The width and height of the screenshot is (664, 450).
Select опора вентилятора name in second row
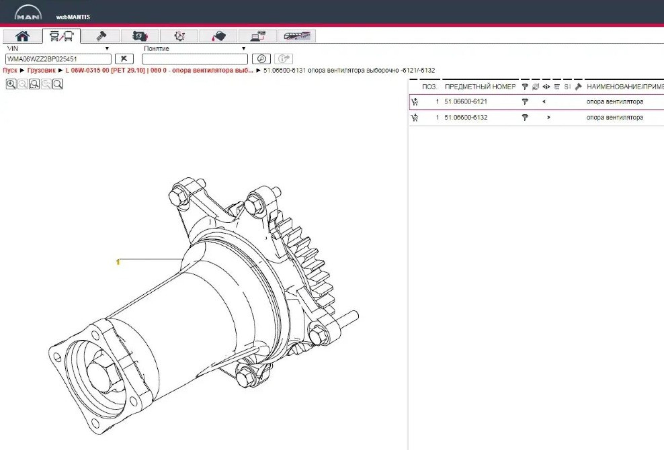click(615, 118)
